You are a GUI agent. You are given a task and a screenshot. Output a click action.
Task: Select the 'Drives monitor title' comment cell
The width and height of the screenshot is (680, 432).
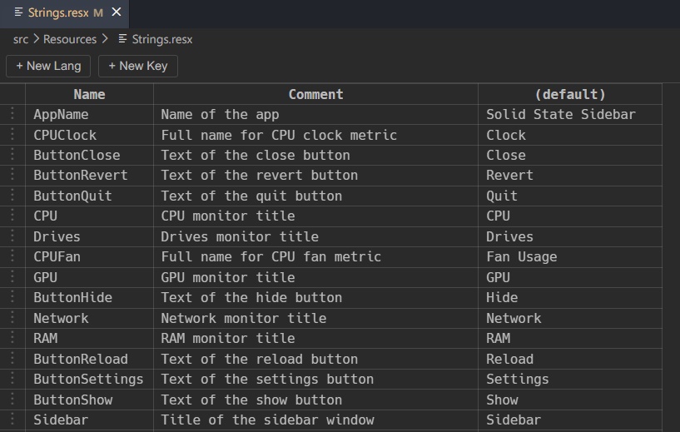pyautogui.click(x=315, y=237)
